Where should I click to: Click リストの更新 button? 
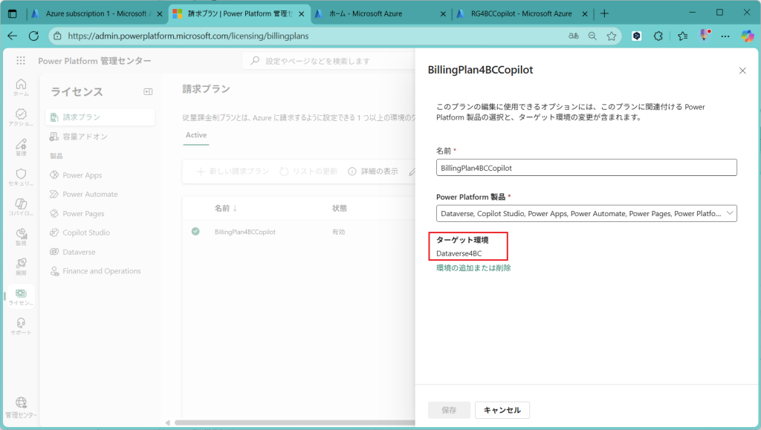[308, 171]
